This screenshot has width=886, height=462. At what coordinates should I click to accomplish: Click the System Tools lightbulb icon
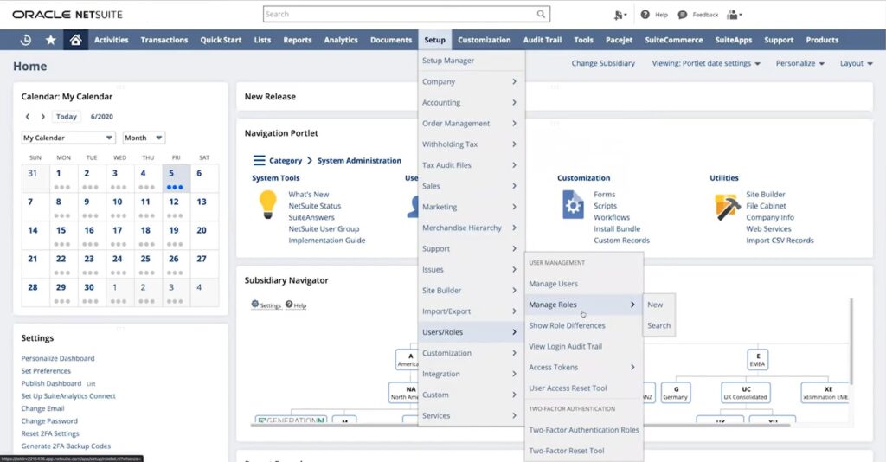point(268,204)
